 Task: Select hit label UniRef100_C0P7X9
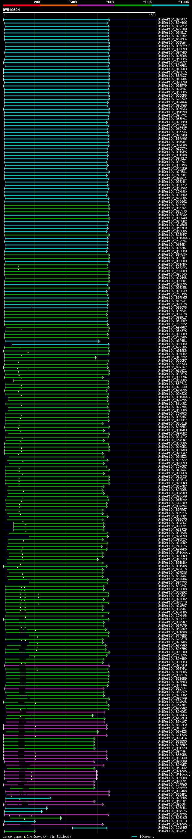[x=172, y=99]
